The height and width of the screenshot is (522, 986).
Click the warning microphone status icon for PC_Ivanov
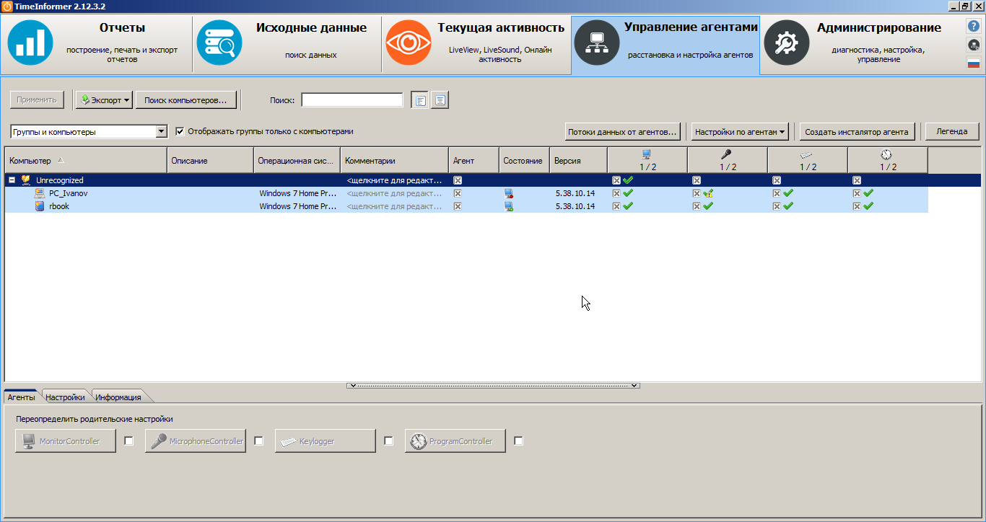[x=708, y=193]
